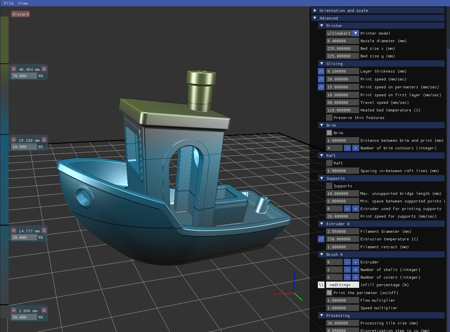This screenshot has height=332, width=450.
Task: Click the '\\' icon beside Infill percentage
Action: click(x=321, y=285)
